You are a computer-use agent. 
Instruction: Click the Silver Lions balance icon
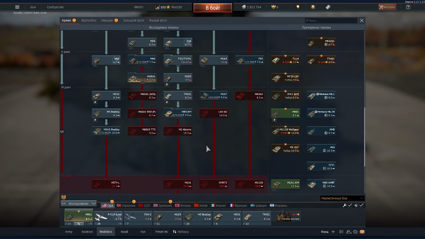pyautogui.click(x=244, y=7)
